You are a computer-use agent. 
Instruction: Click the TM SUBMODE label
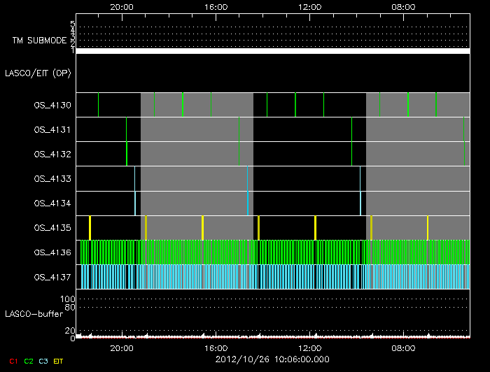(x=39, y=41)
